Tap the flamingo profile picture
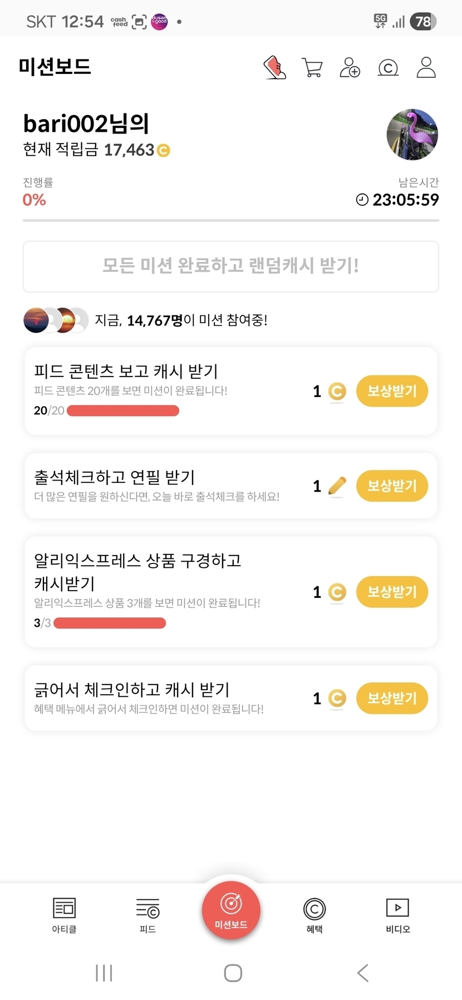Image resolution: width=462 pixels, height=1000 pixels. [412, 135]
